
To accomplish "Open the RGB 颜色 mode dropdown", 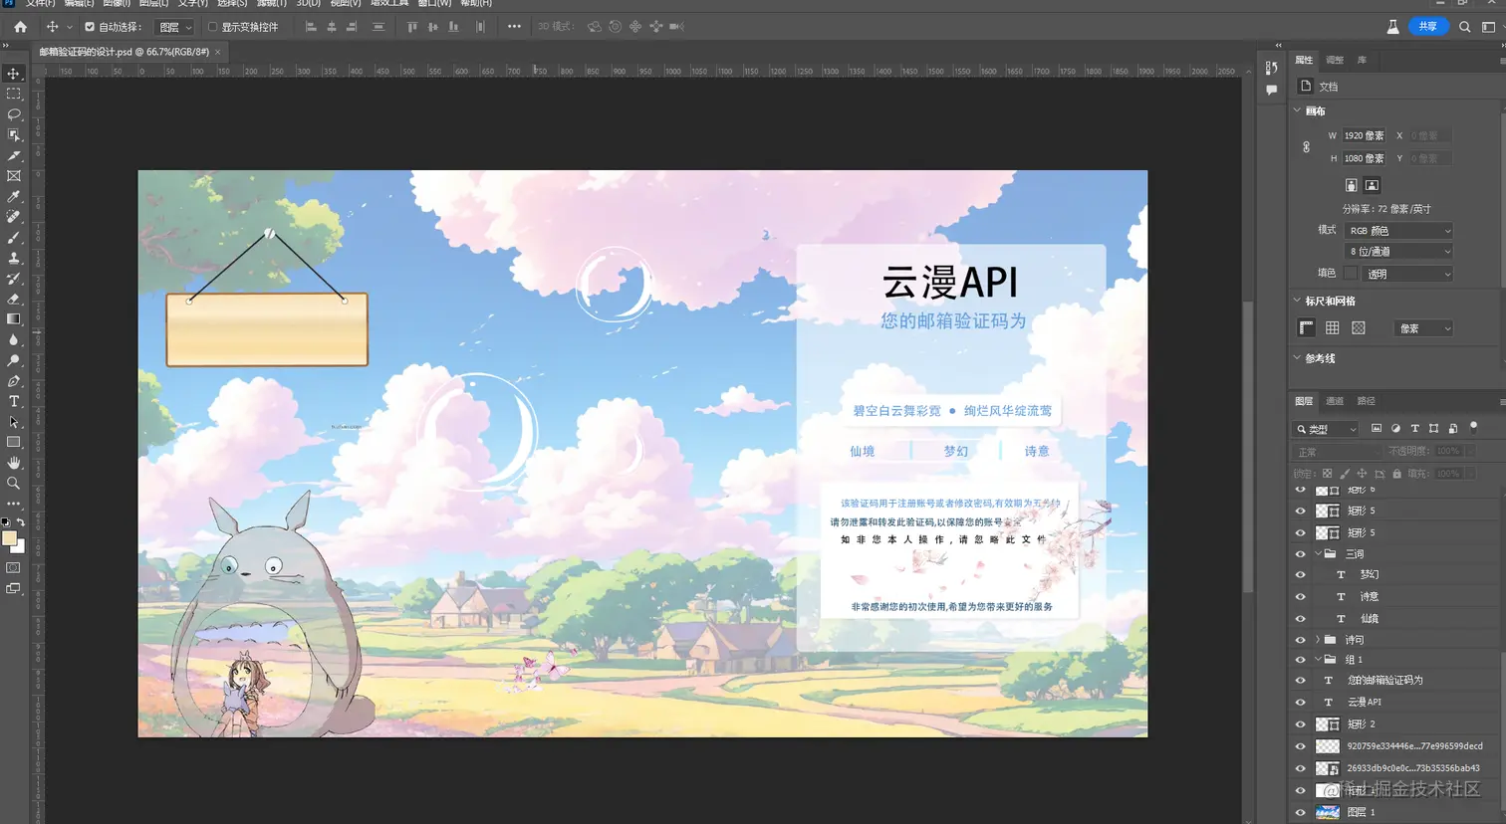I will click(x=1398, y=231).
